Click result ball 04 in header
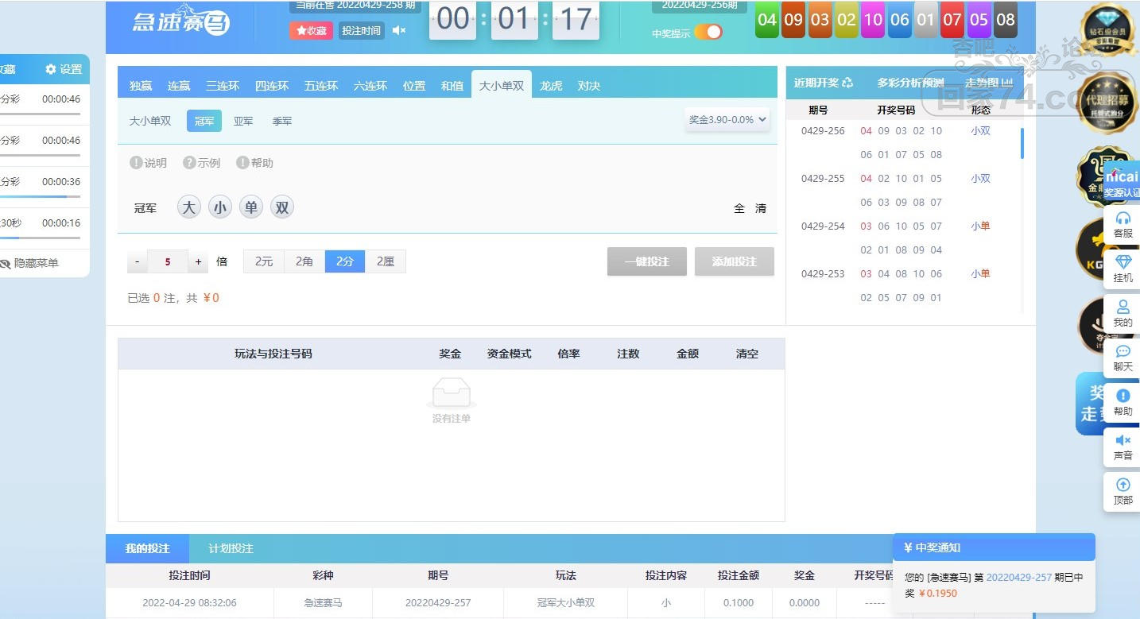 767,20
